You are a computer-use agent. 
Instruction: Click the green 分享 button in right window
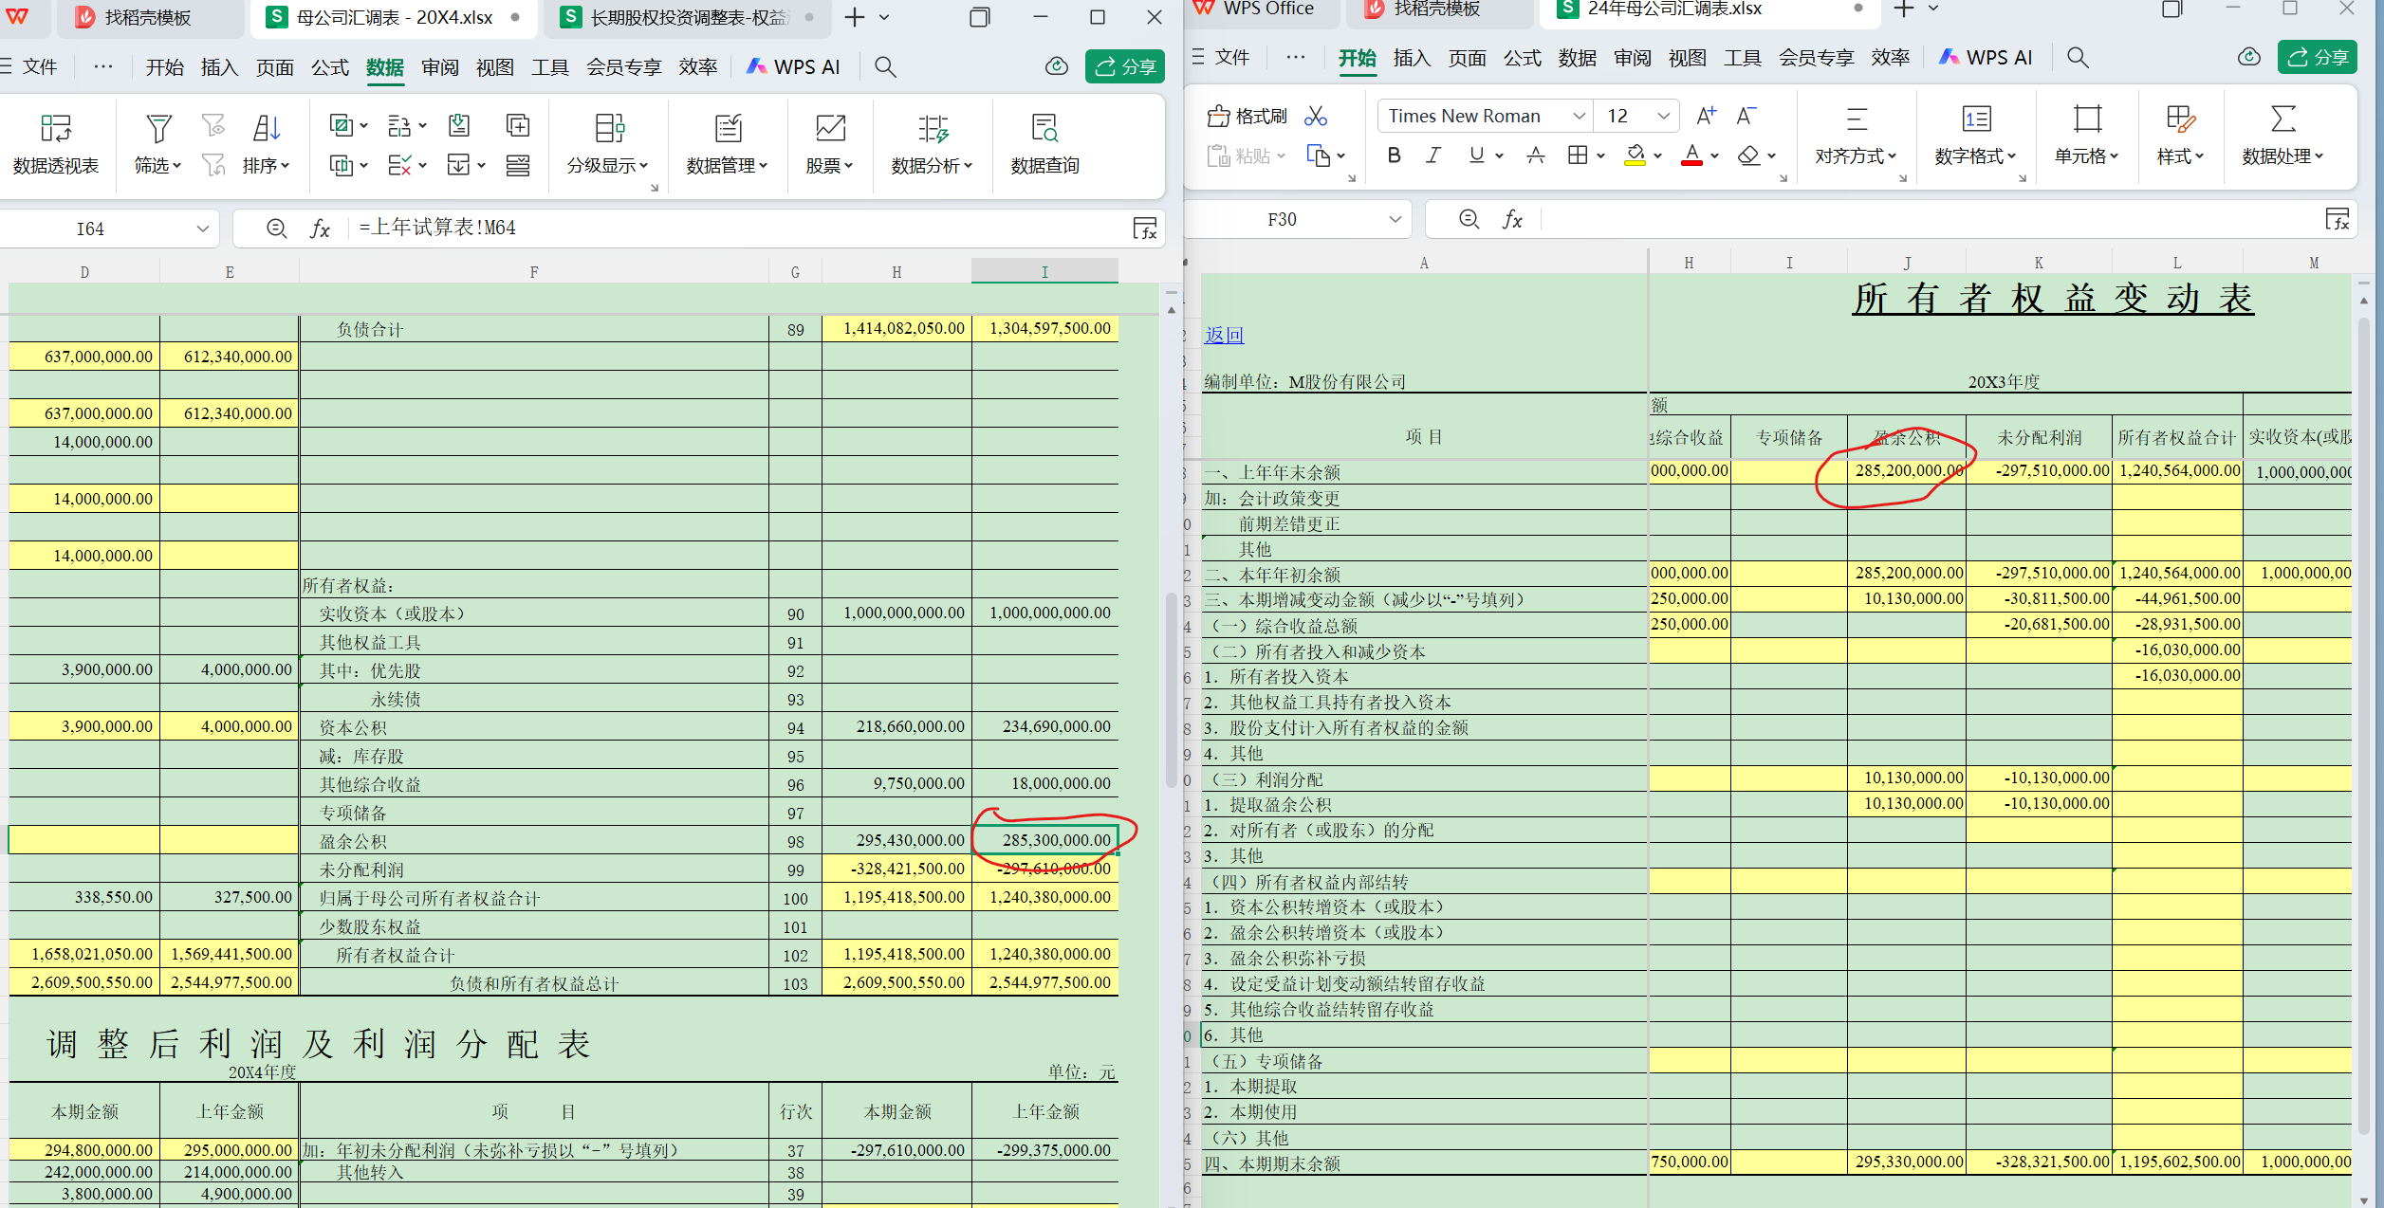2317,58
